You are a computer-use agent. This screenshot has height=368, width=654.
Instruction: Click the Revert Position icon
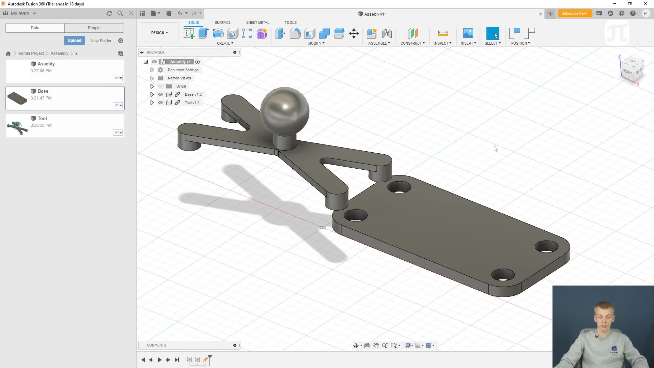point(529,33)
